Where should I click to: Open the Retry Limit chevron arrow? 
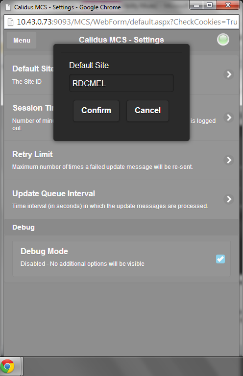click(229, 160)
